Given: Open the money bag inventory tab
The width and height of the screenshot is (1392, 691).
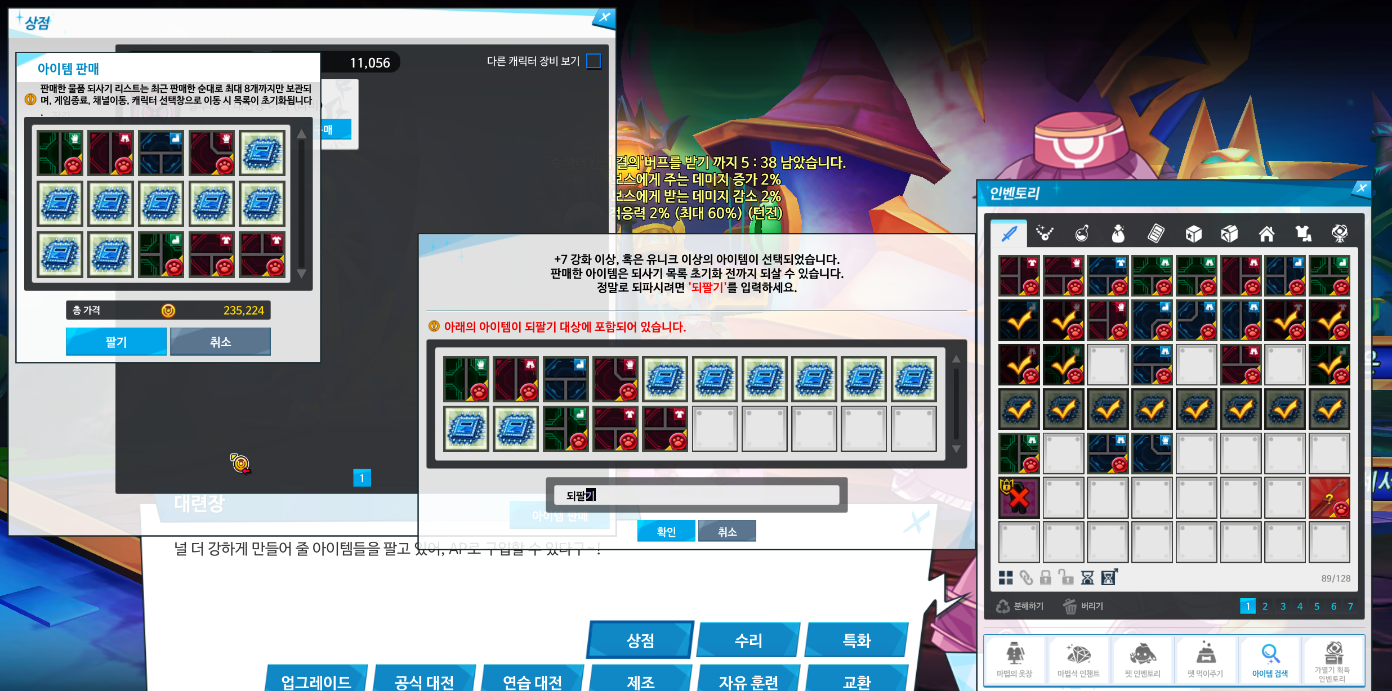Looking at the screenshot, I should 1118,233.
